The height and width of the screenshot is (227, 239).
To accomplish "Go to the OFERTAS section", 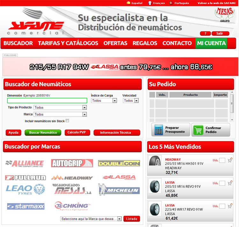I will (x=115, y=43).
